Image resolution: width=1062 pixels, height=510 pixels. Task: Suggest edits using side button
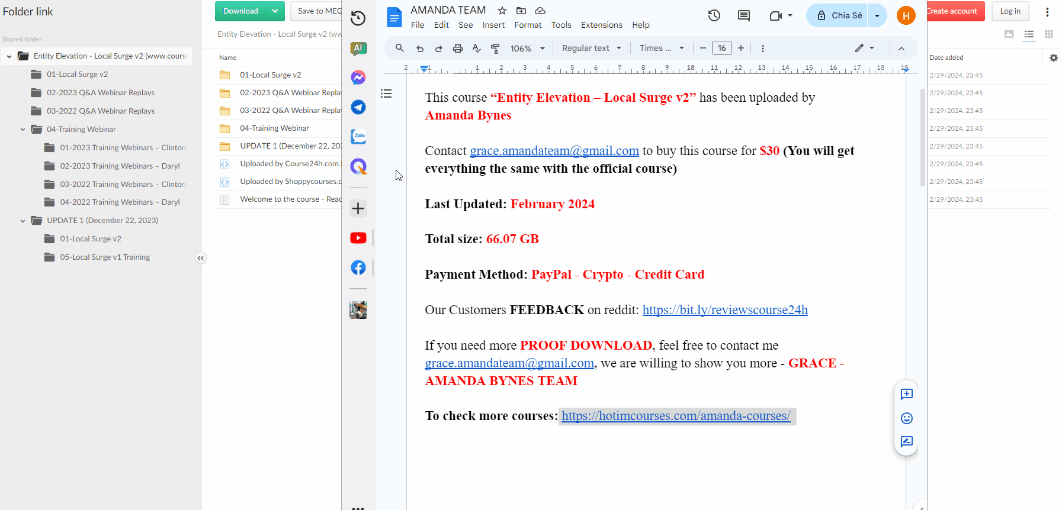(907, 442)
